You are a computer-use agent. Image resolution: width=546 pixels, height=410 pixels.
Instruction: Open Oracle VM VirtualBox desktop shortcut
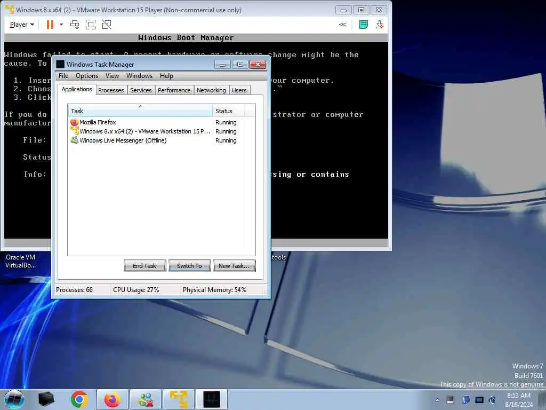[21, 261]
